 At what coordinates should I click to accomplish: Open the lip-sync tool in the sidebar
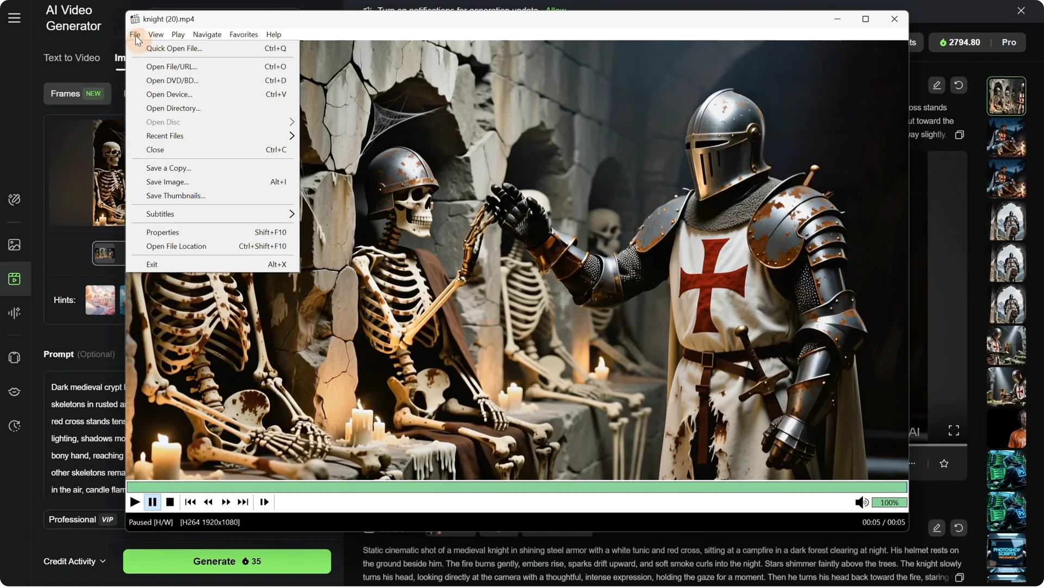(14, 391)
